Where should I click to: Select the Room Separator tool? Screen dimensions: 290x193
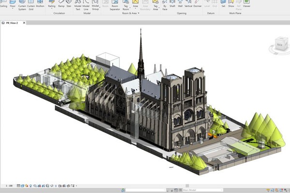pyautogui.click(x=115, y=5)
